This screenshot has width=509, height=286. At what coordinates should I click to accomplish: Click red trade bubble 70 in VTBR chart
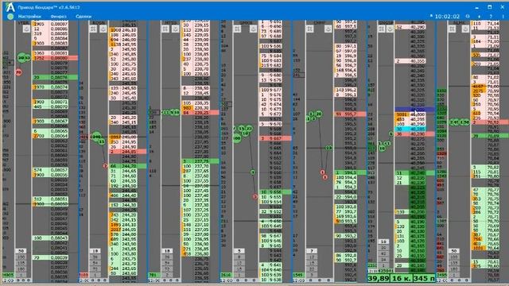click(x=19, y=72)
